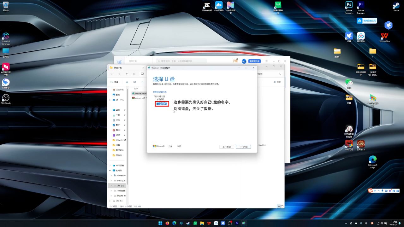Select 桌面 in File Explorer sidebar
Screen dimensions: 404x227
(116, 110)
